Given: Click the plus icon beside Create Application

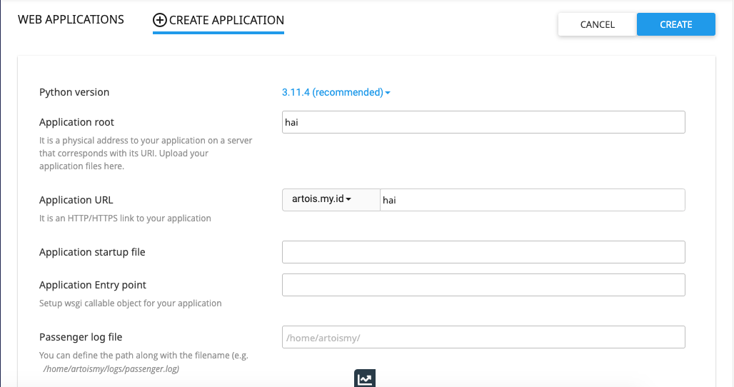Looking at the screenshot, I should point(160,21).
